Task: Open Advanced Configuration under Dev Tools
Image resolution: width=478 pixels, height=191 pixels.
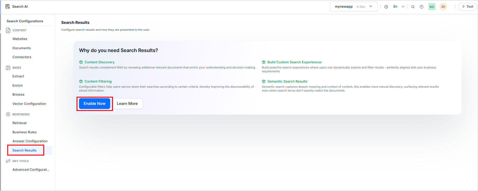Action: 31,170
